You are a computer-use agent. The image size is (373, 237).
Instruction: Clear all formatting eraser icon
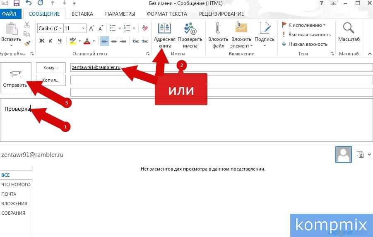click(145, 28)
